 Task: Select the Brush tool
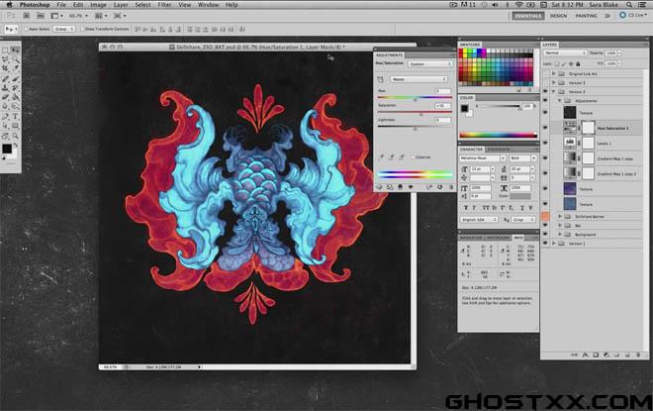click(15, 79)
